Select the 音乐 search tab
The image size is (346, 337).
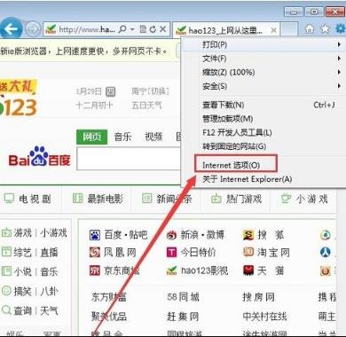tap(122, 137)
